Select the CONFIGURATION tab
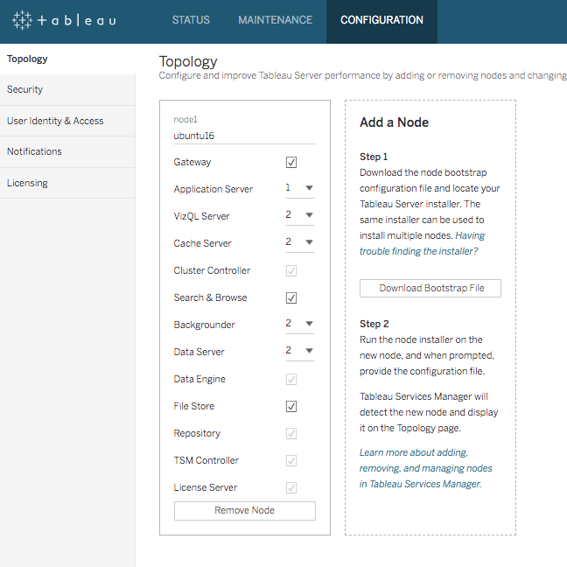This screenshot has height=567, width=567. (x=381, y=20)
